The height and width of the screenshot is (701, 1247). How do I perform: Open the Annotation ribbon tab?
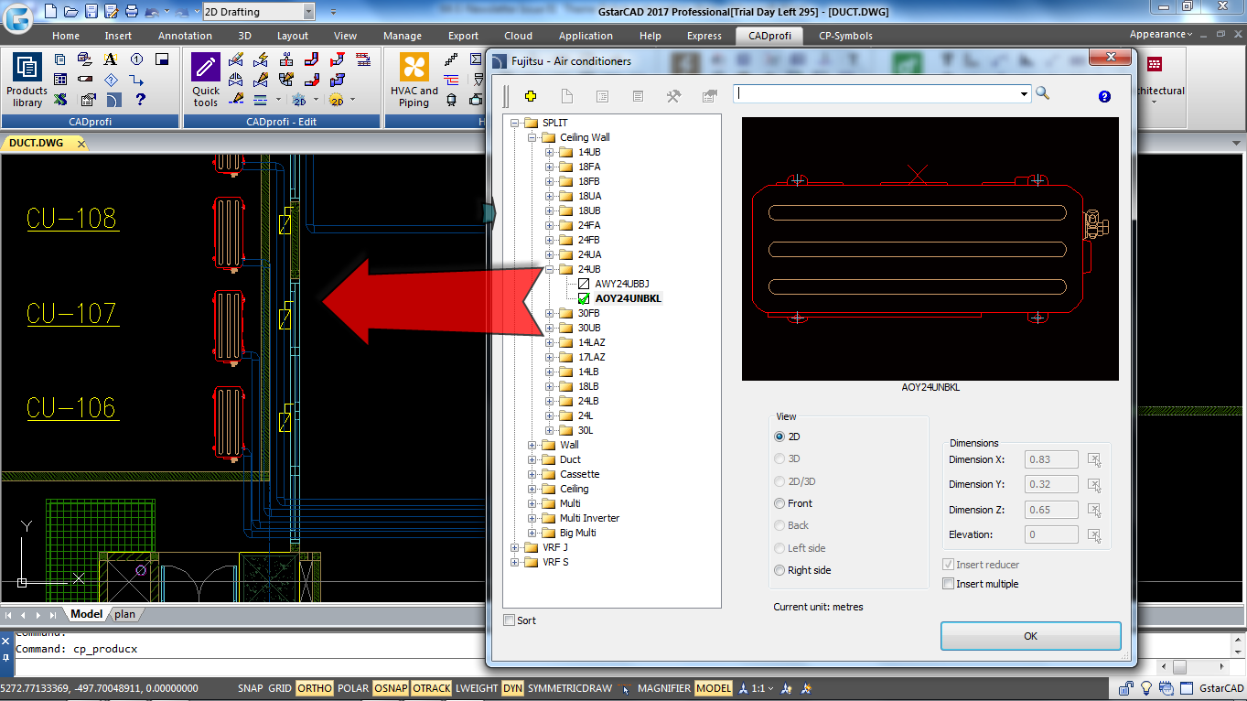click(185, 36)
